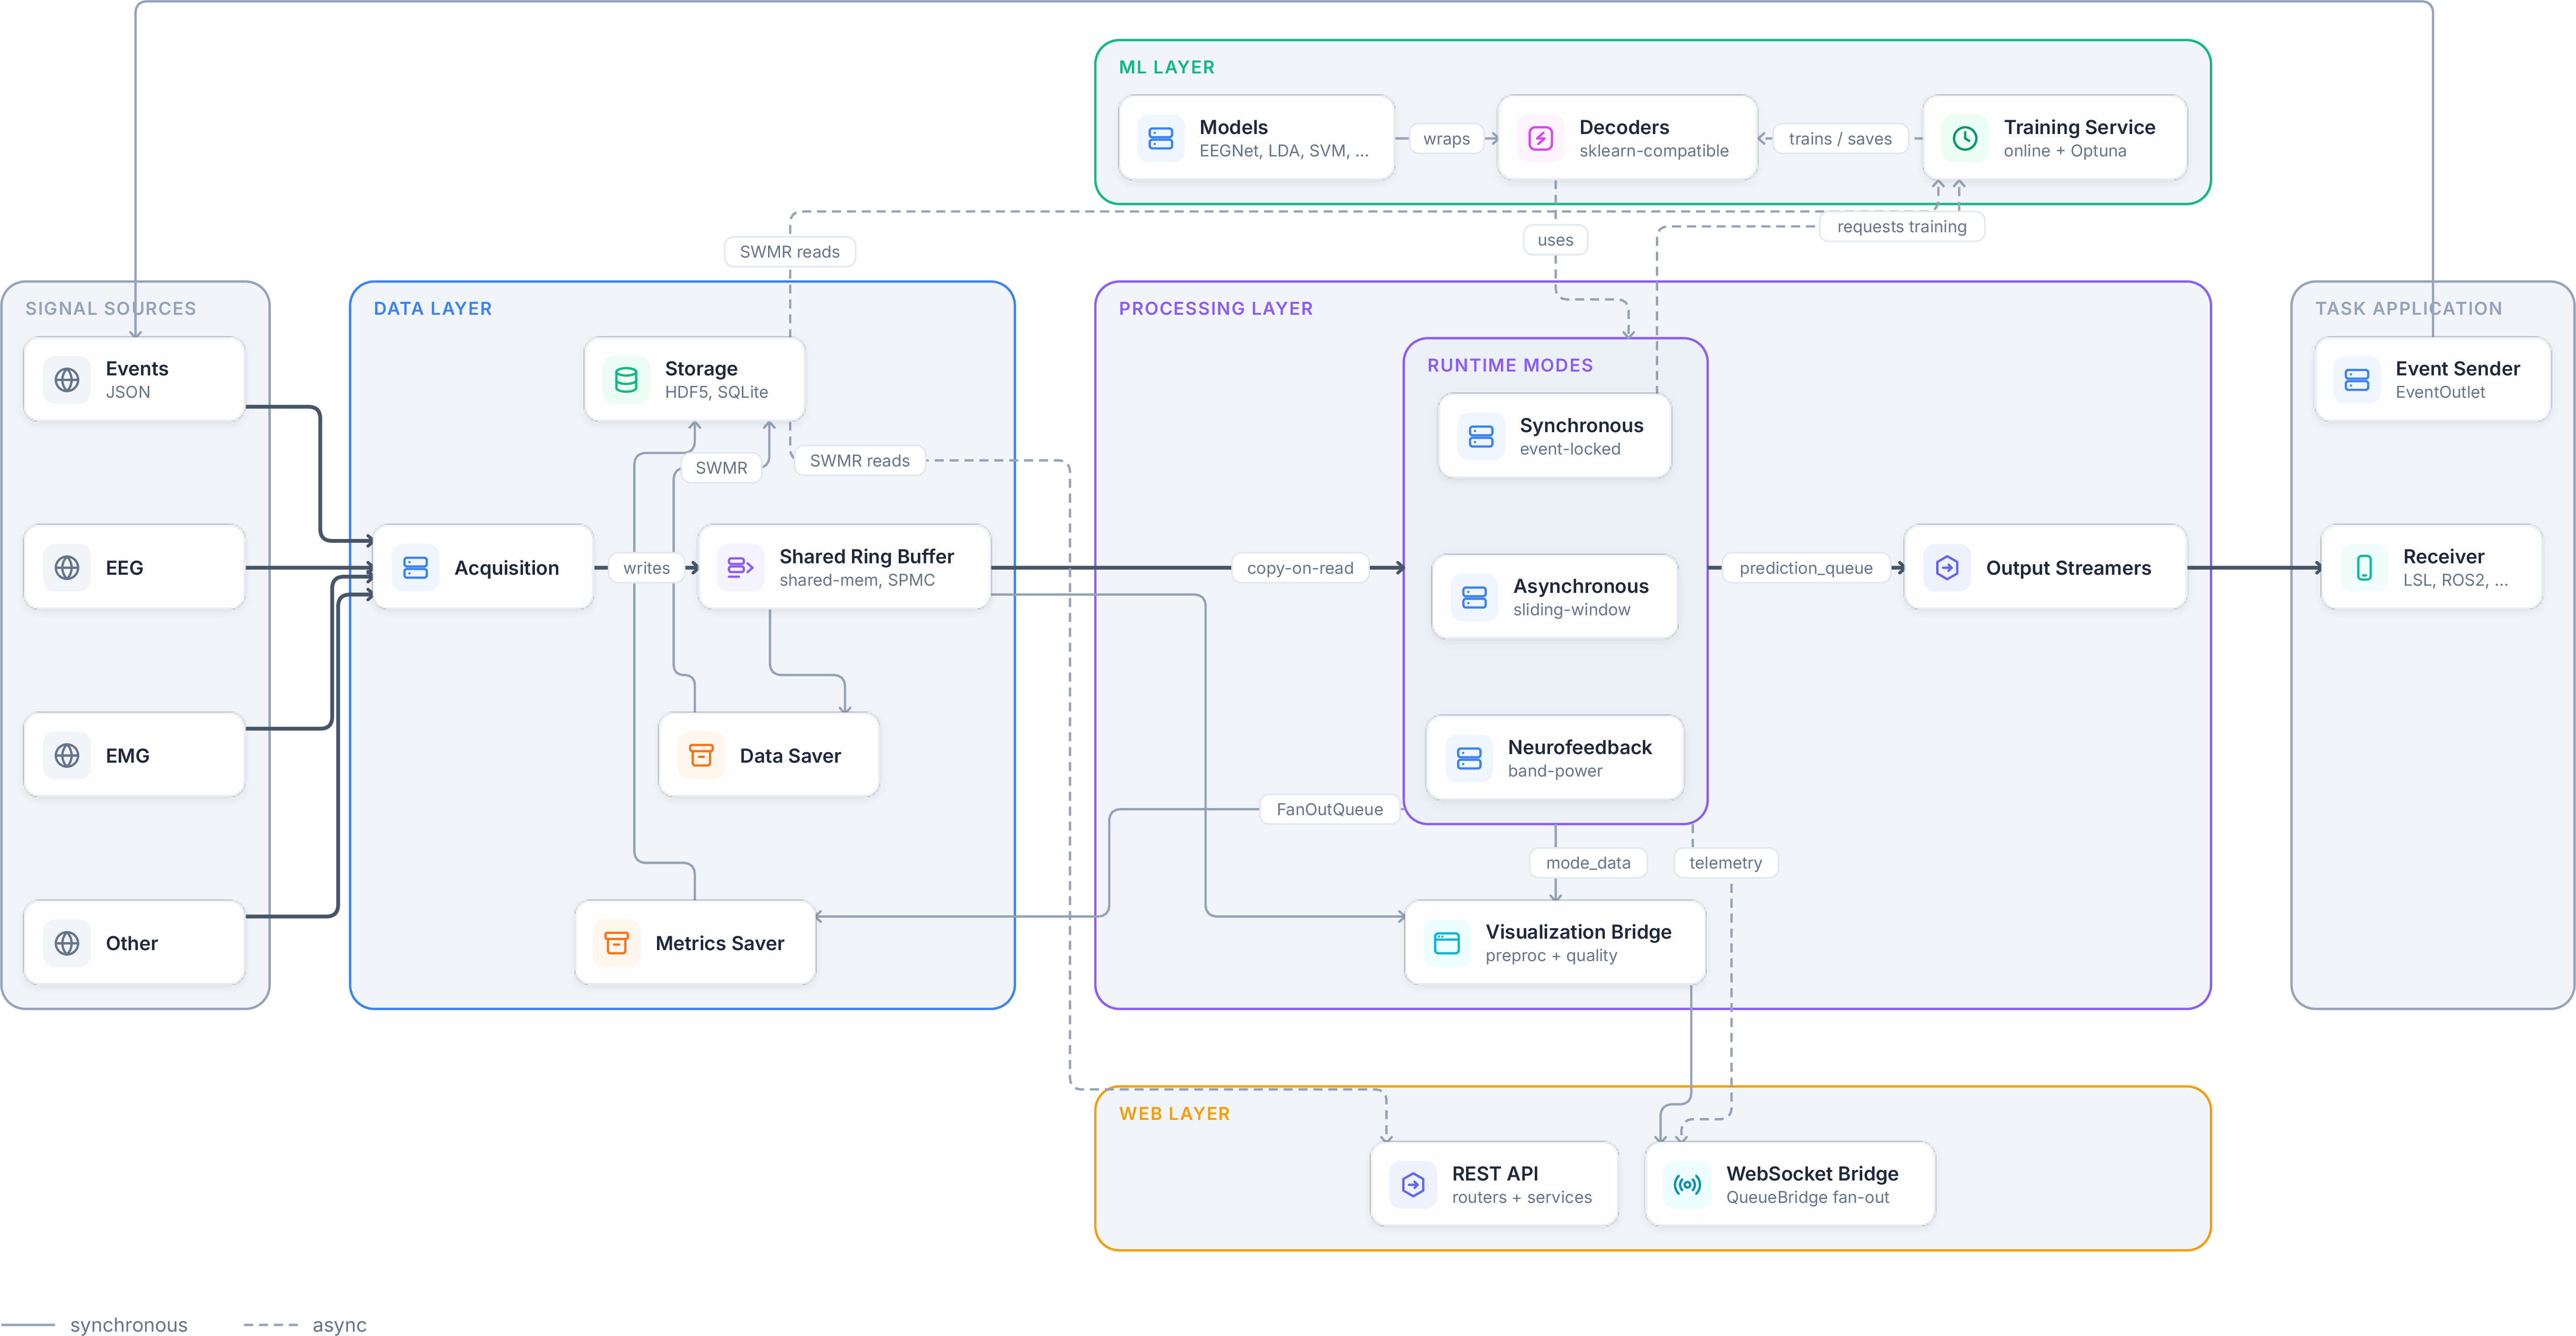Select the Synchronous event-locked mode node
Screen dimensions: 2576x1336
click(x=1554, y=436)
